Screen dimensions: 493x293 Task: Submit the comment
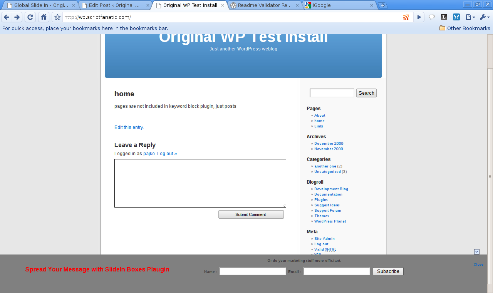point(251,214)
